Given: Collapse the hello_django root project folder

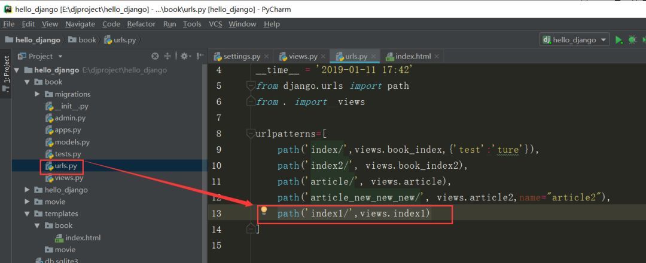Looking at the screenshot, I should 17,70.
